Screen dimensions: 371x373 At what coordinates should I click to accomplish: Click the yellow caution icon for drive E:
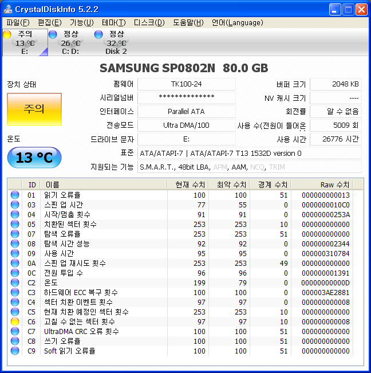click(7, 34)
